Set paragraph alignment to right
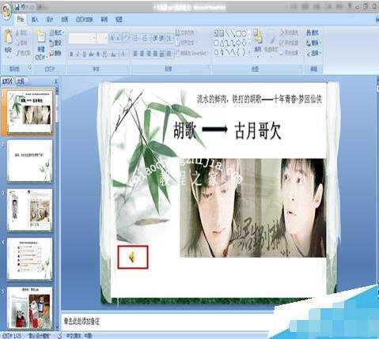 click(149, 54)
